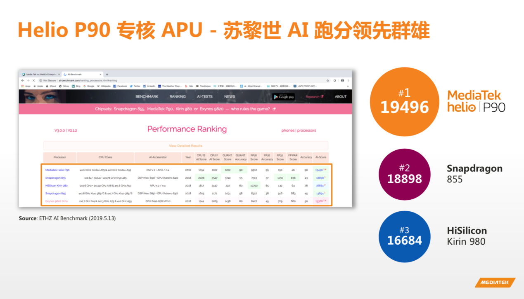The image size is (524, 299).
Task: Close the AI-Benchmark tab
Action: coord(100,75)
